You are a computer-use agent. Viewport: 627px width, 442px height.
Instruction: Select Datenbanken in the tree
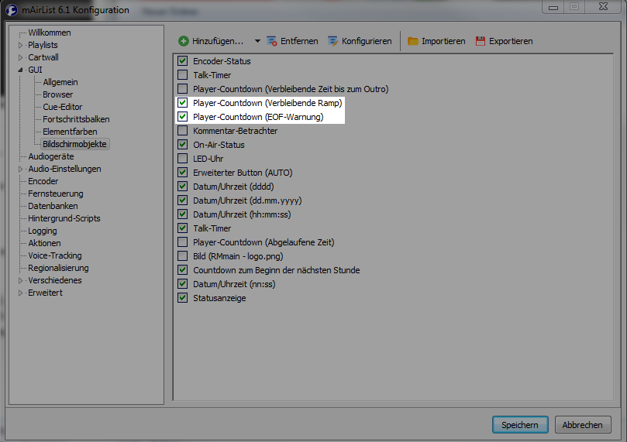click(x=53, y=206)
